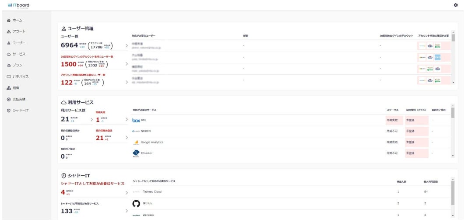Open アラート in the sidebar
The height and width of the screenshot is (222, 465).
(x=16, y=31)
